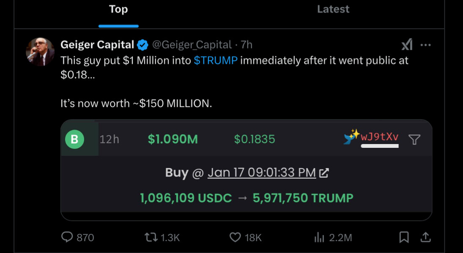The height and width of the screenshot is (253, 463).
Task: Open the post's more options menu
Action: point(425,45)
